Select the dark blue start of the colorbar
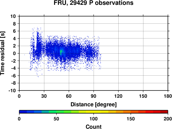172x129 pixels. [x=23, y=111]
